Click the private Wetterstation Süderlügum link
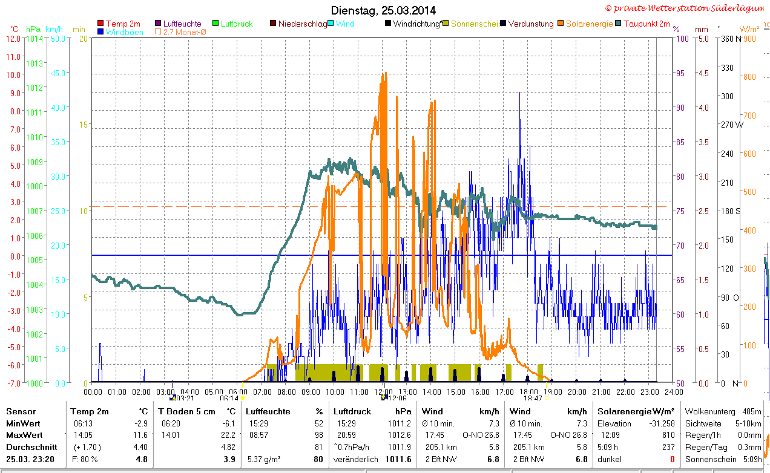Image resolution: width=770 pixels, height=473 pixels. point(684,8)
